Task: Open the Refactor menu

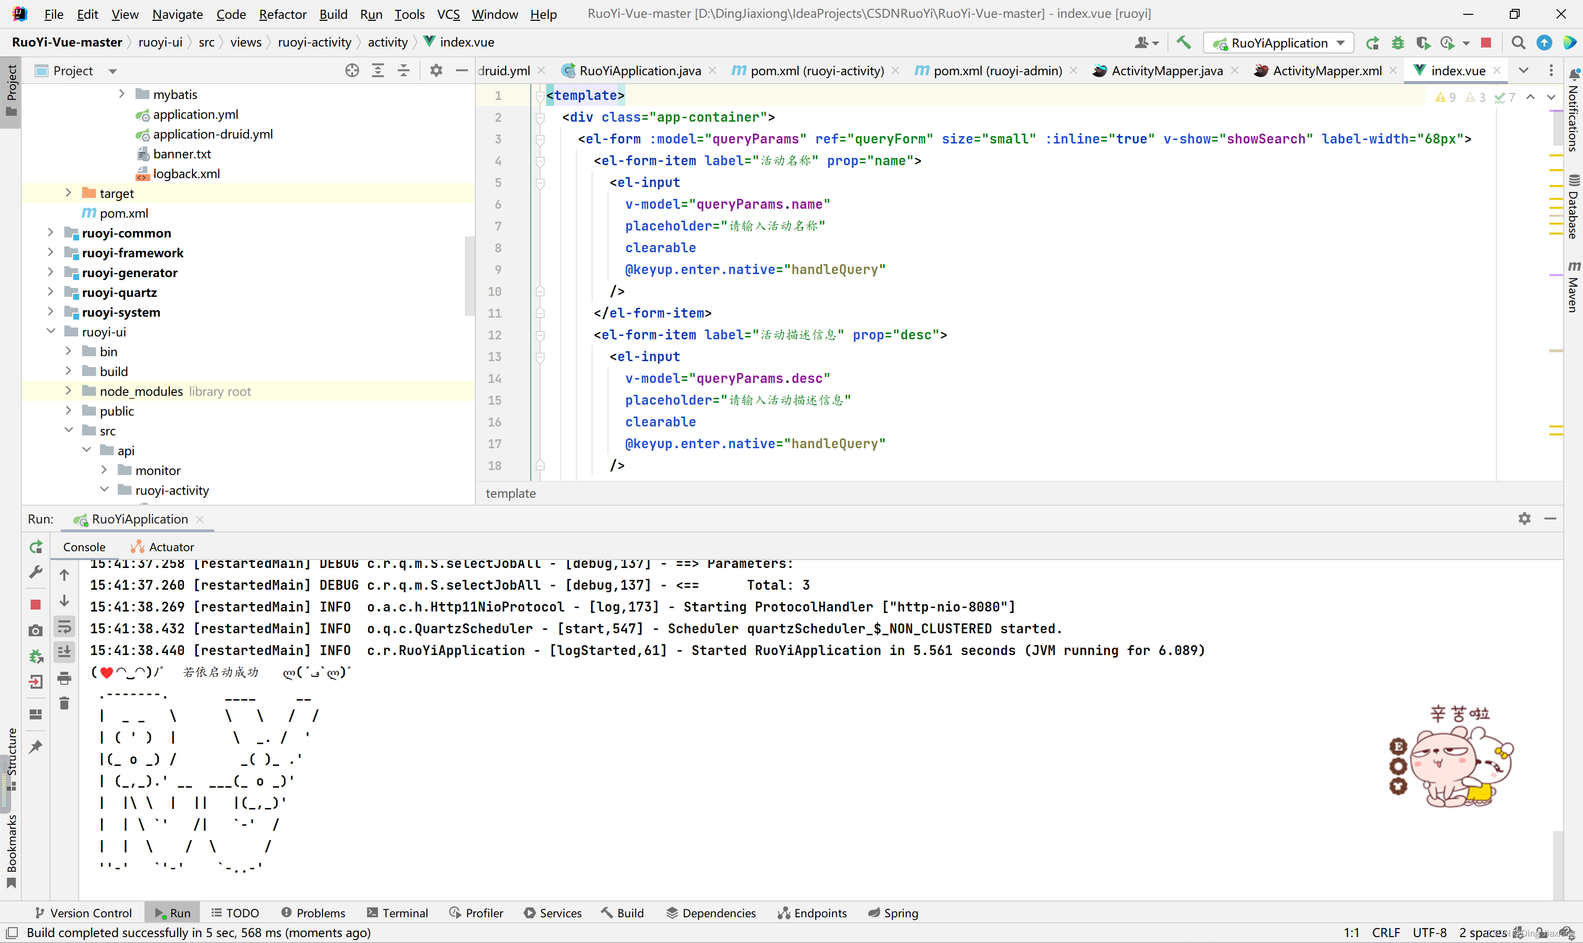Action: tap(282, 14)
